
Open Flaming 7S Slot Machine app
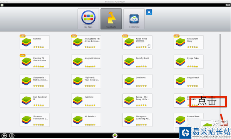[35, 62]
